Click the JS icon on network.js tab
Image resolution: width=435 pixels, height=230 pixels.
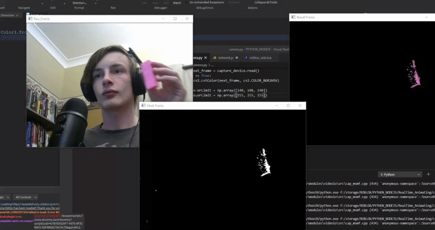tap(214, 58)
